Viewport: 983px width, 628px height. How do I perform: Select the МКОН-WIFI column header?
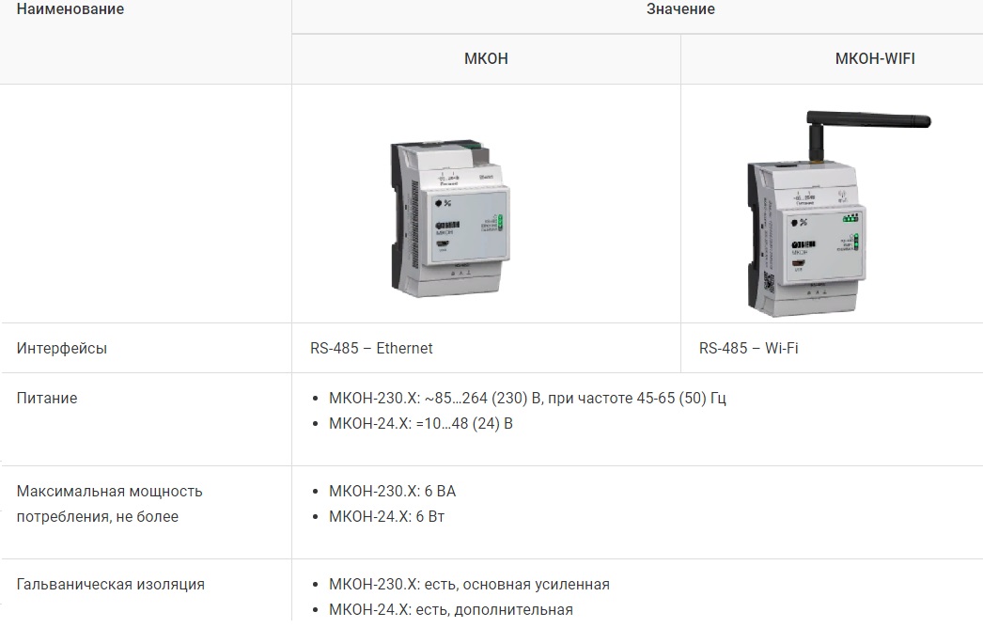pos(874,58)
